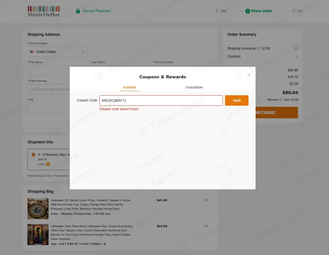
Task: Click the $23.99 item price
Action: (x=162, y=226)
